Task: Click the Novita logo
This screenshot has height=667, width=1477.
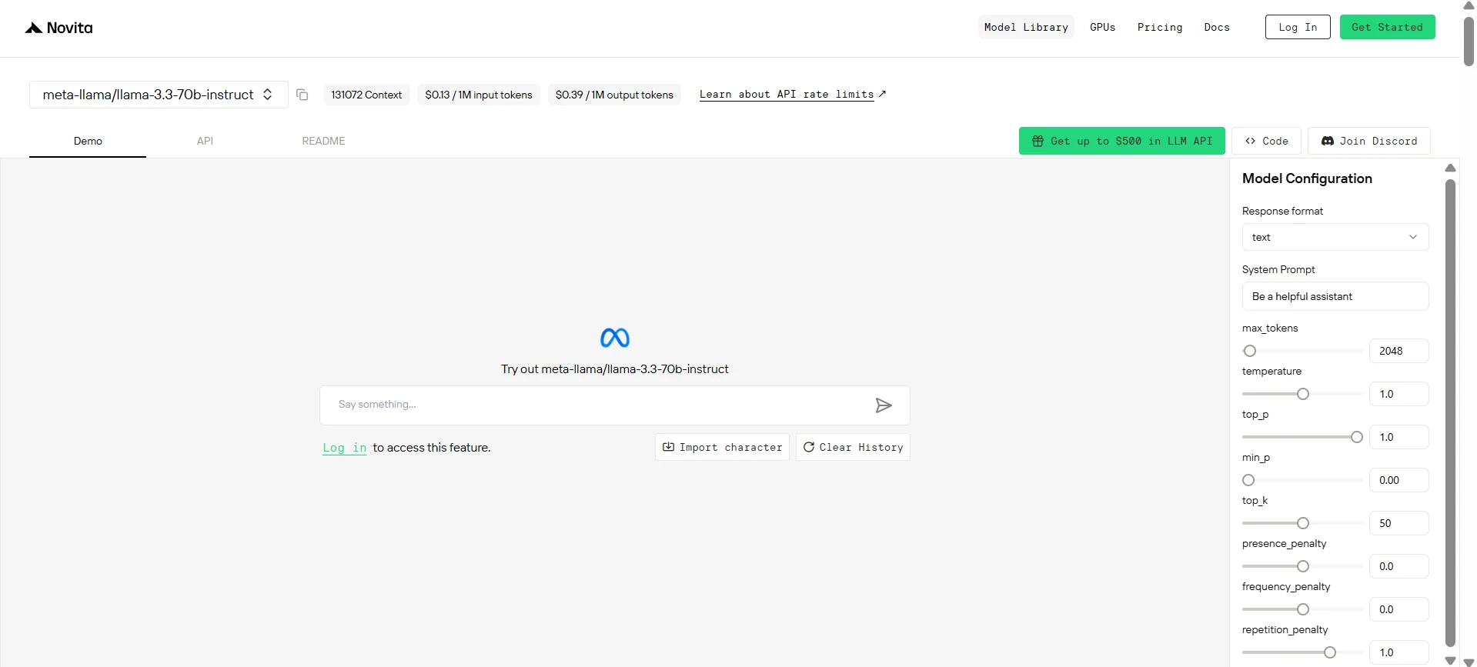Action: pyautogui.click(x=58, y=28)
